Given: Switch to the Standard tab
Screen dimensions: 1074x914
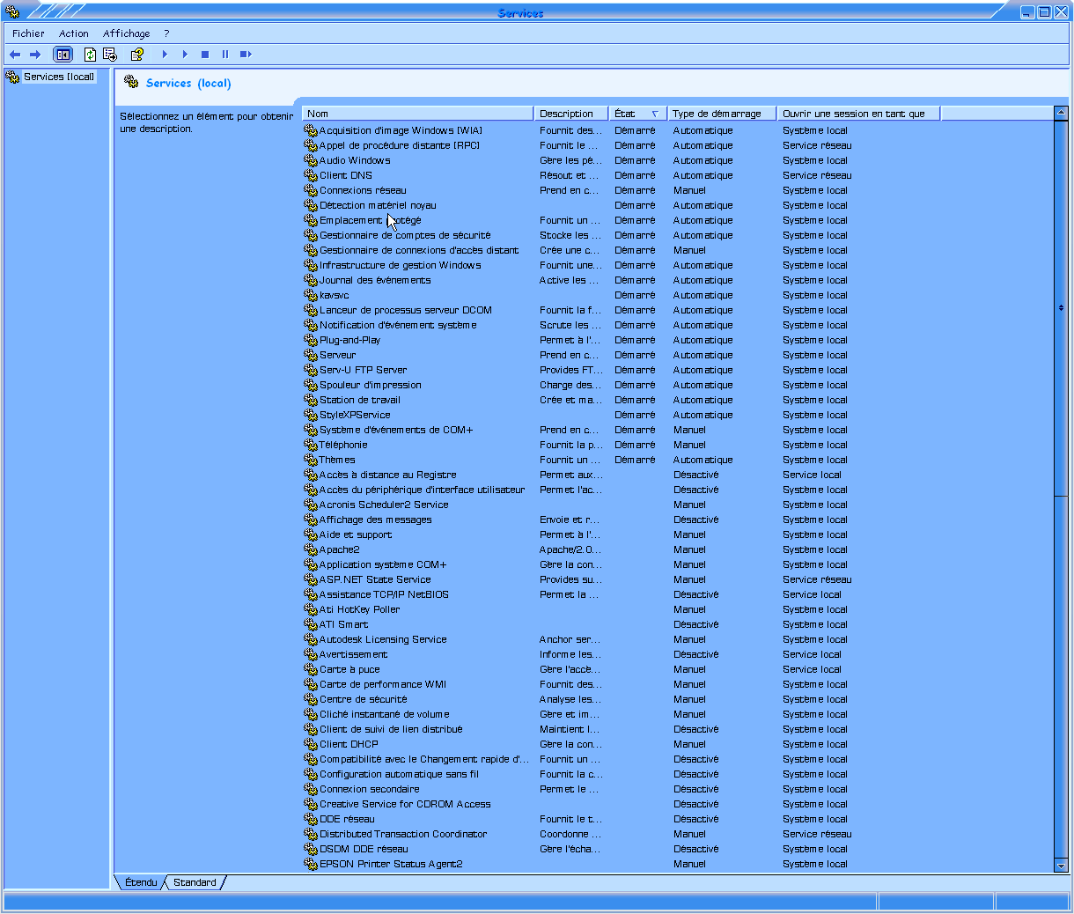Looking at the screenshot, I should coord(195,882).
